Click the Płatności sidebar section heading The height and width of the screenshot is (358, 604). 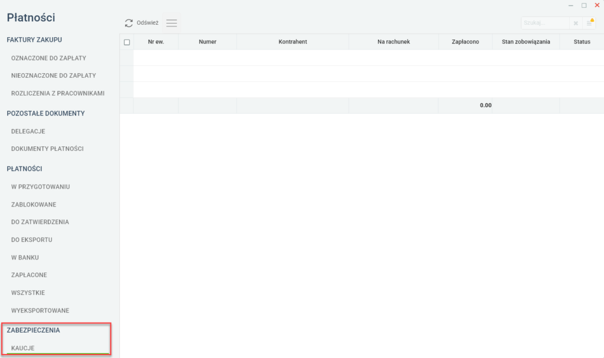click(24, 169)
